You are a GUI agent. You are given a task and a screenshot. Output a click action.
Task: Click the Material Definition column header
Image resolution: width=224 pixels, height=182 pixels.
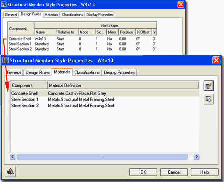[x=123, y=85]
